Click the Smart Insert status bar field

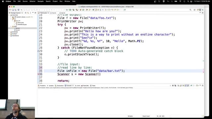[x=146, y=116]
